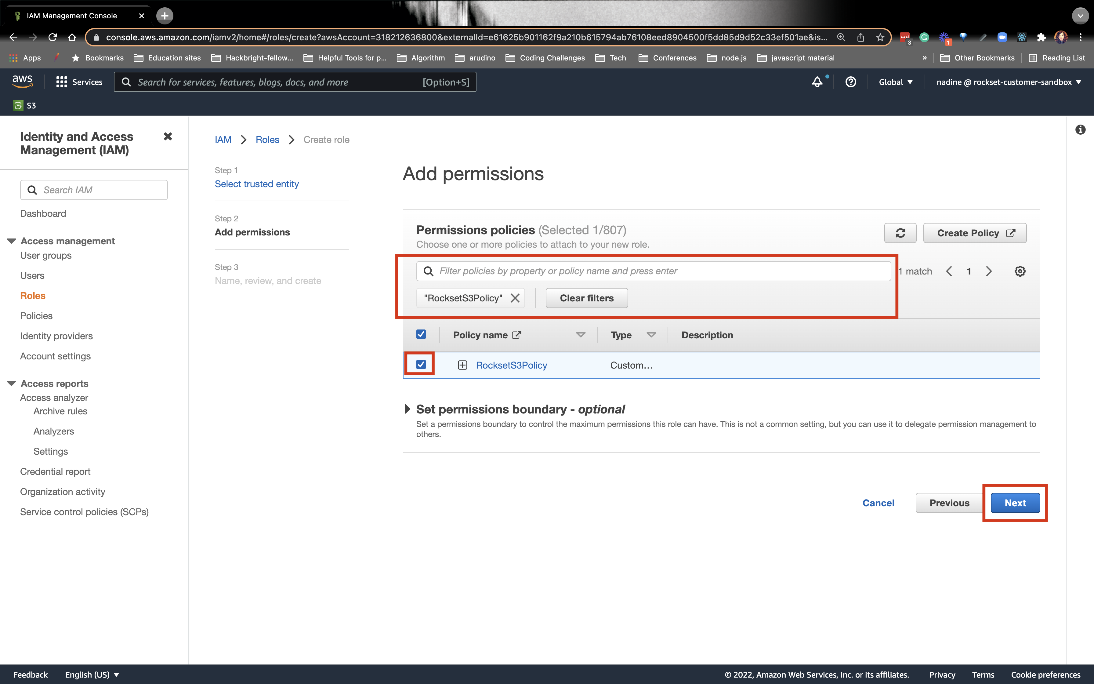Open the S3 service shortcut
The height and width of the screenshot is (684, 1094).
click(25, 105)
